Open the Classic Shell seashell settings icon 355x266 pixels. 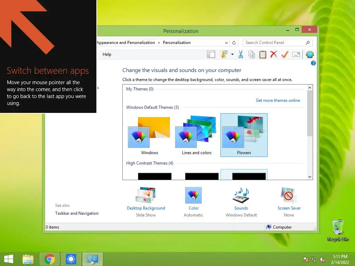pos(310,54)
